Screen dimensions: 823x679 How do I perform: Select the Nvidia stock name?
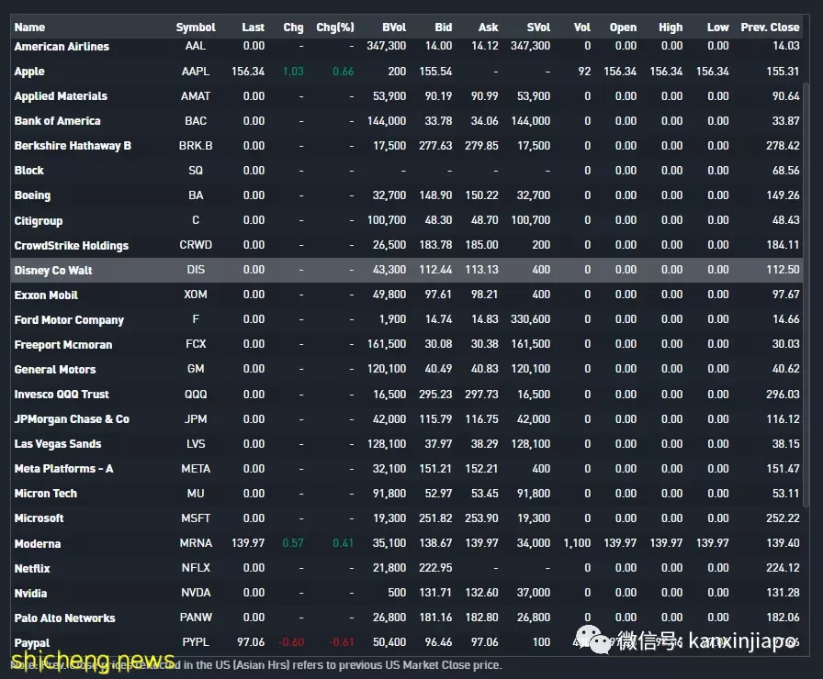point(30,593)
